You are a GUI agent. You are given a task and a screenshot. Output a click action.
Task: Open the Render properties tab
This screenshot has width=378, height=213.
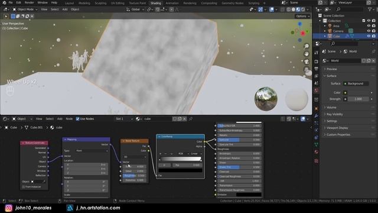coord(317,62)
